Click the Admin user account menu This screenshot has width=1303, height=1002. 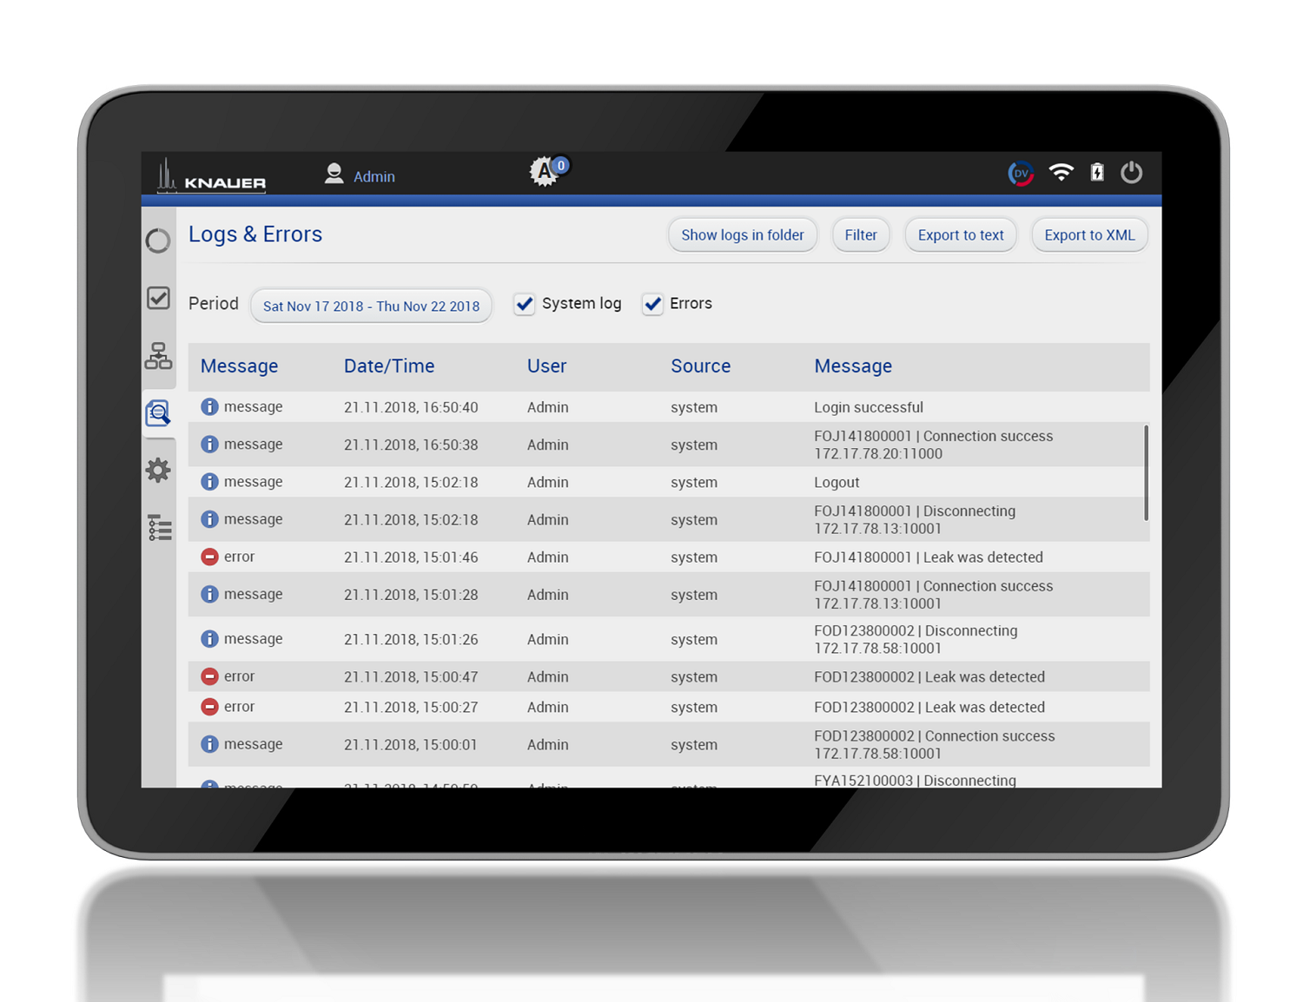pos(360,175)
